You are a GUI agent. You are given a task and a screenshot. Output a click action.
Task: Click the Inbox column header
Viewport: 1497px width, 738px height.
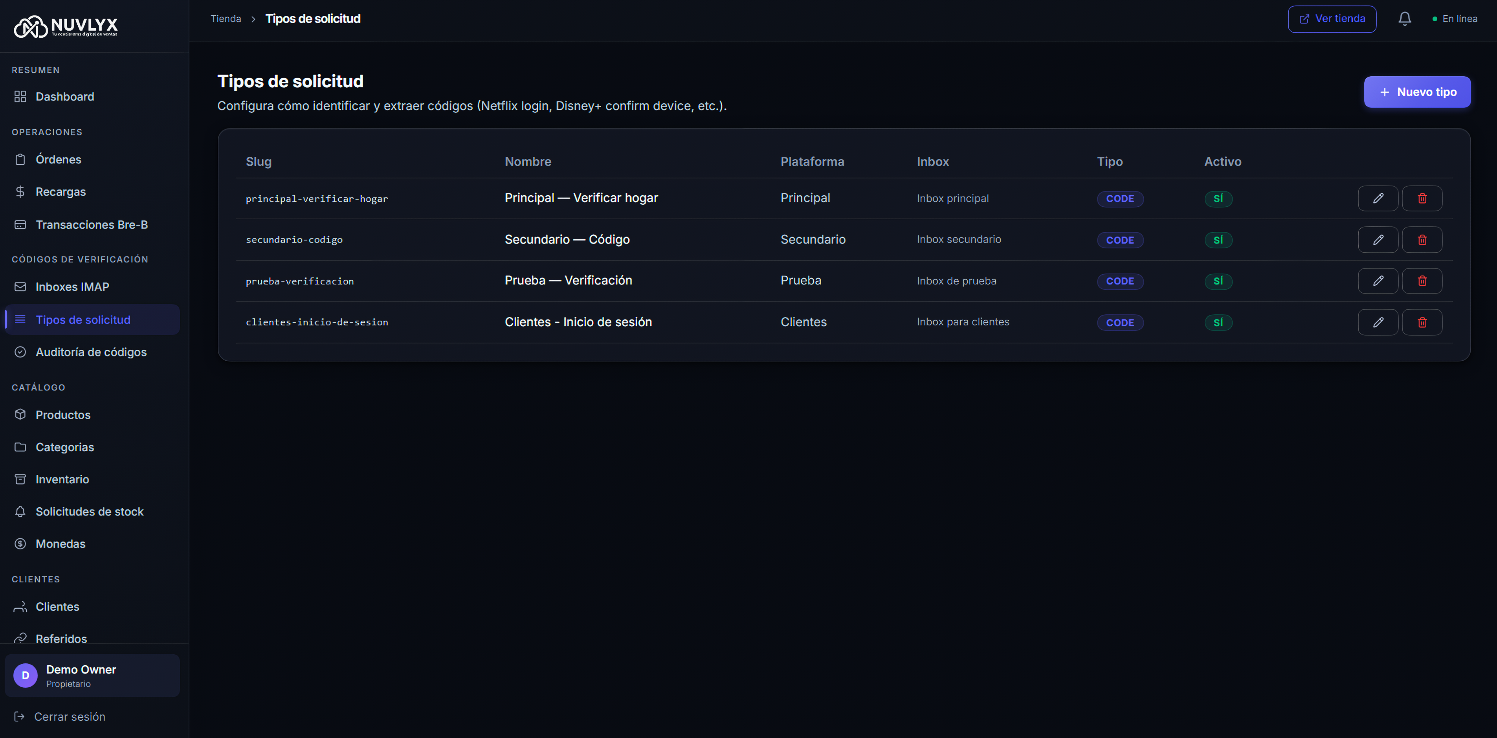(933, 162)
